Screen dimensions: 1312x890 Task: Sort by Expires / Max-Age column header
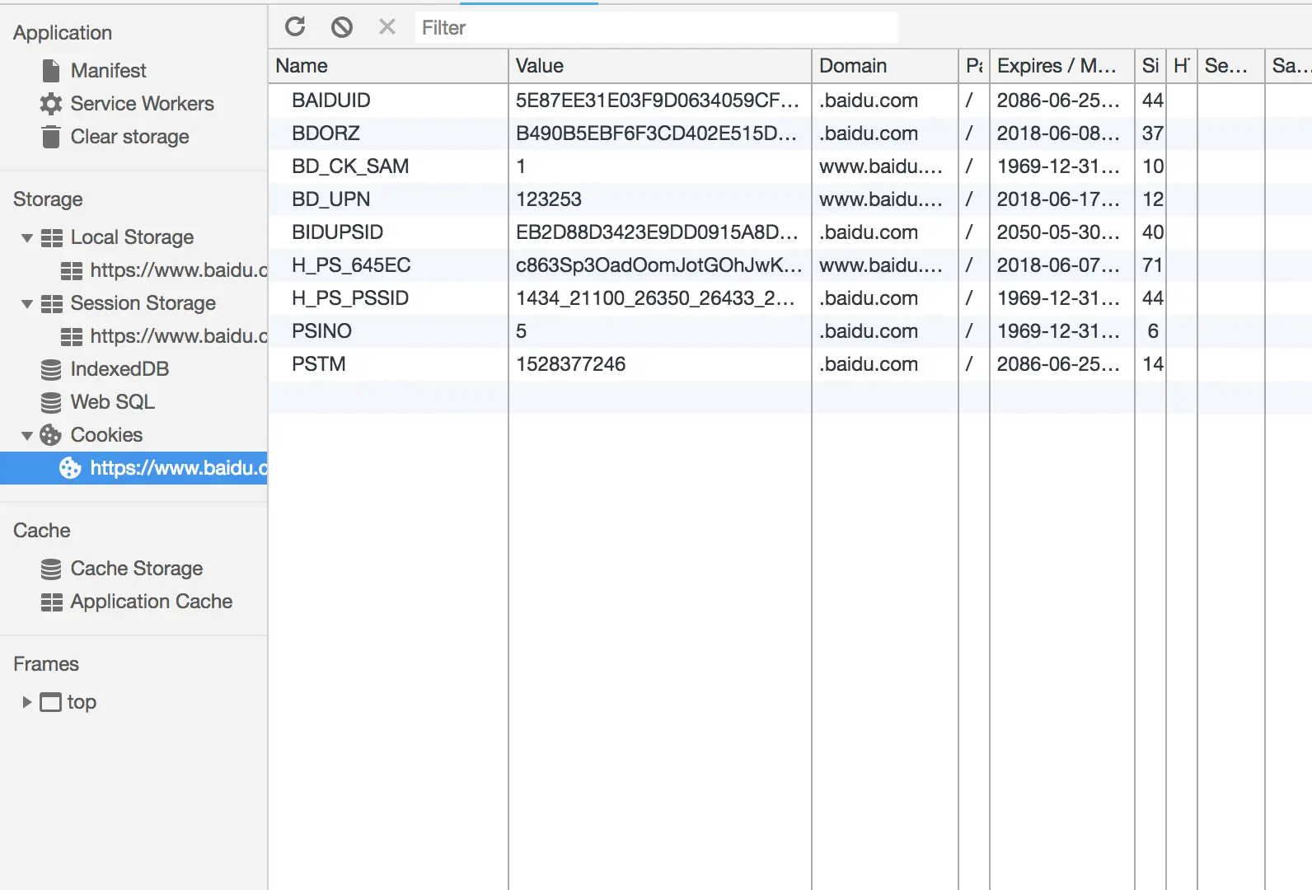click(x=1062, y=66)
